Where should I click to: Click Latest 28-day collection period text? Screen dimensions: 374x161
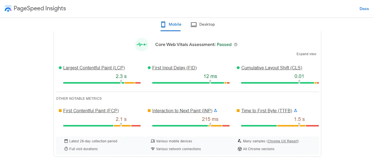click(93, 141)
